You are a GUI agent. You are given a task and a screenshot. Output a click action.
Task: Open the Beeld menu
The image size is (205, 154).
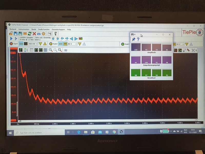(34, 29)
